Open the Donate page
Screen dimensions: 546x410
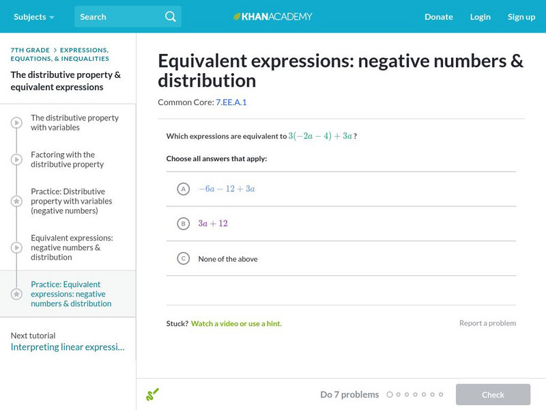pos(438,16)
